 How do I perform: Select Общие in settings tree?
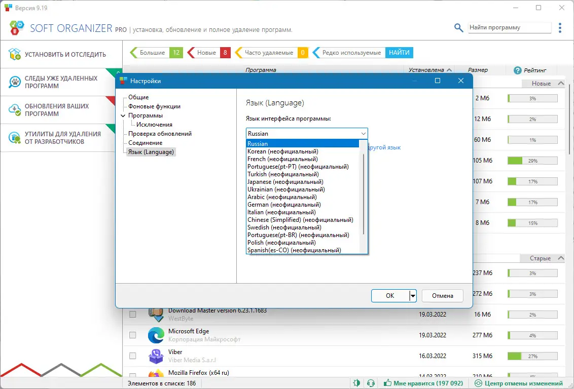pos(138,97)
